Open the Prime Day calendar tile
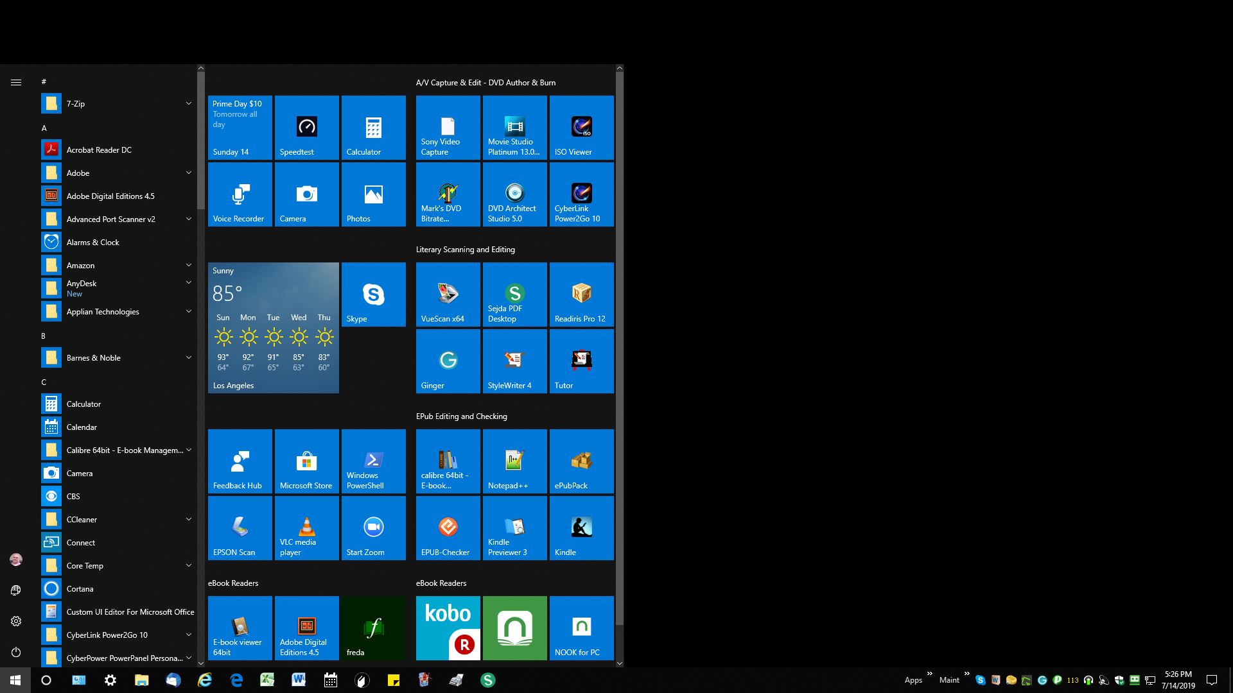The height and width of the screenshot is (693, 1233). pos(240,128)
